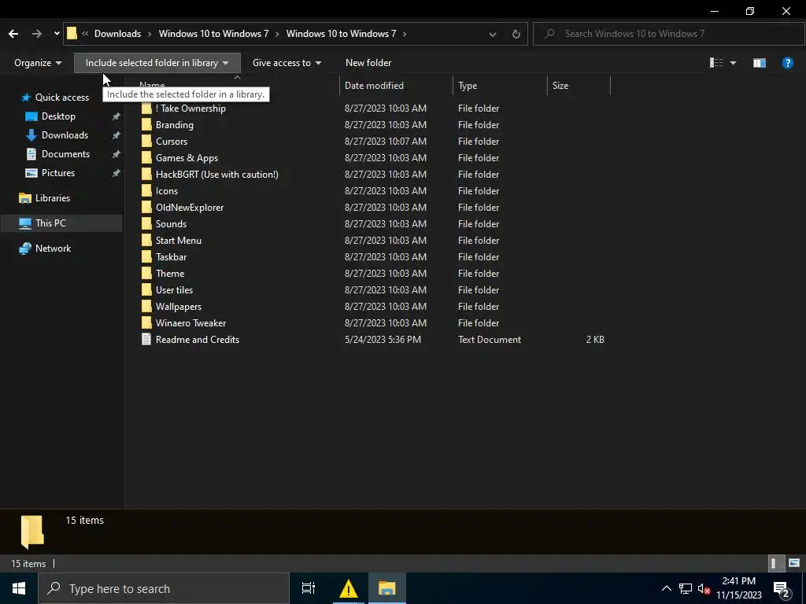This screenshot has width=806, height=604.
Task: Select Network in the navigation pane
Action: (53, 249)
